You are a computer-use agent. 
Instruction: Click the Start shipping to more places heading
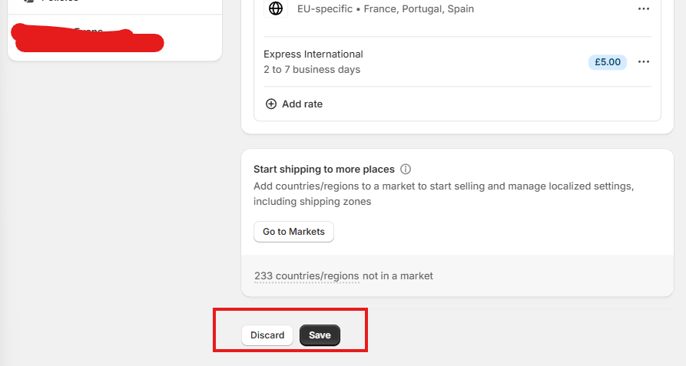(x=323, y=169)
